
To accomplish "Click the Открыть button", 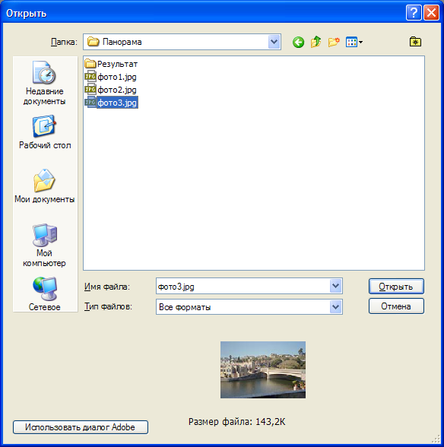I will (x=396, y=286).
